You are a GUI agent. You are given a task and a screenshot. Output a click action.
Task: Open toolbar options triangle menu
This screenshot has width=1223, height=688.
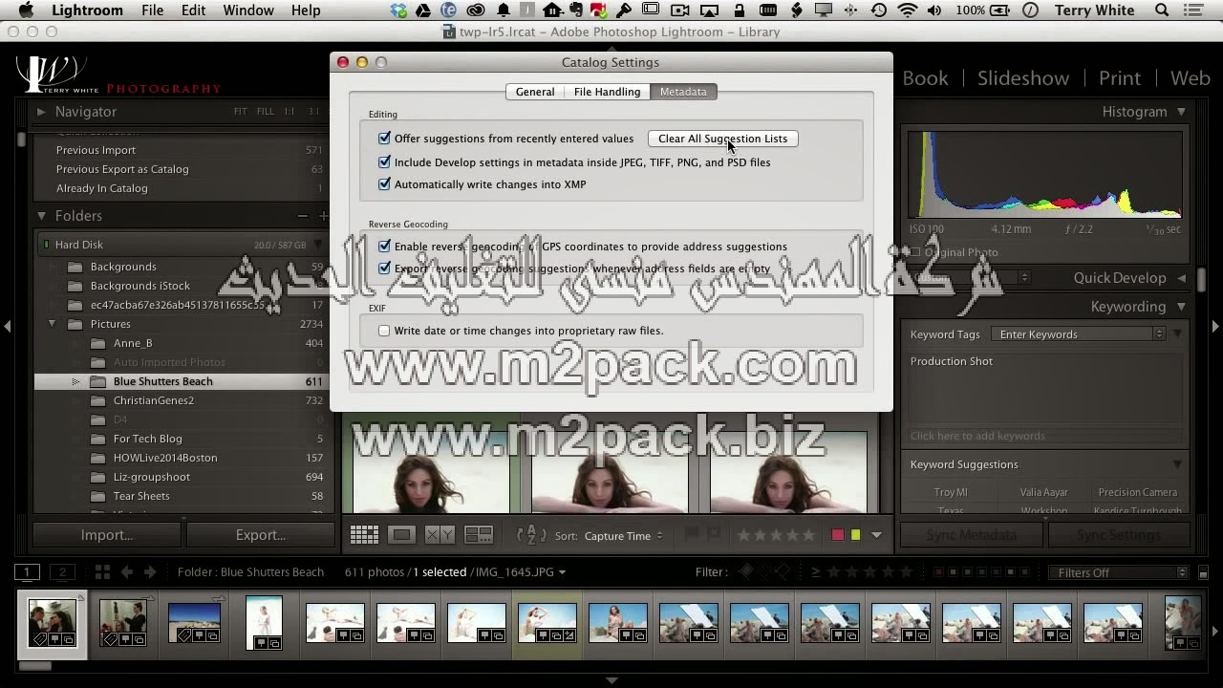click(x=876, y=535)
